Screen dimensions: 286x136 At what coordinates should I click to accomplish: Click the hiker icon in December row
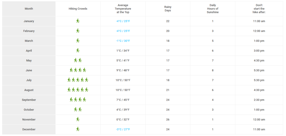[78, 129]
